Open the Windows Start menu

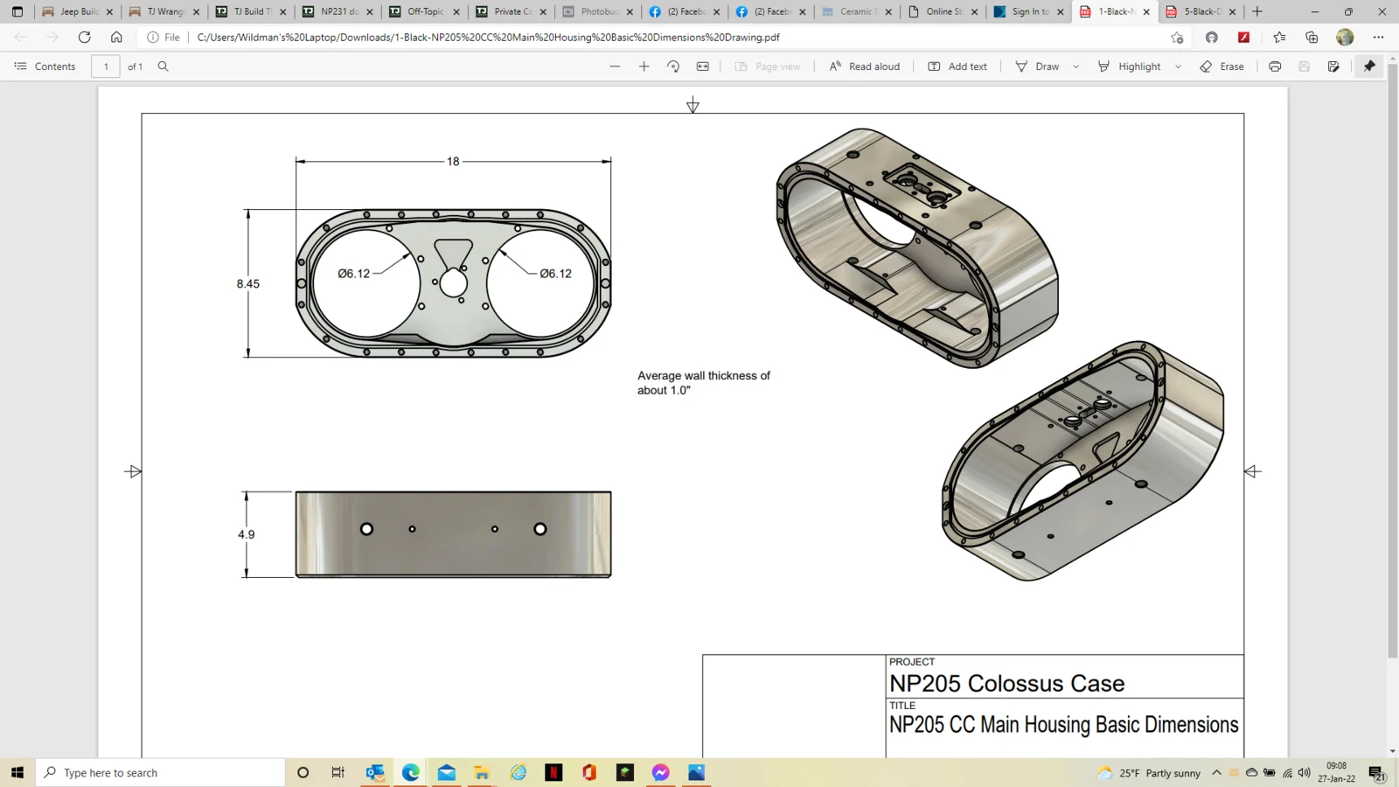[17, 773]
